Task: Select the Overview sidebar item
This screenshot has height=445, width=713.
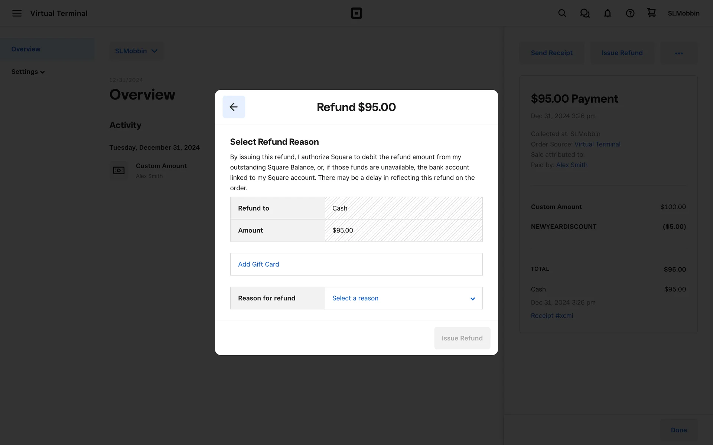Action: click(x=26, y=49)
